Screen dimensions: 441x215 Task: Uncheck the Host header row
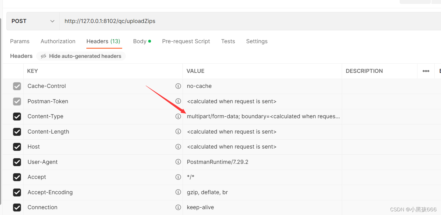[17, 147]
